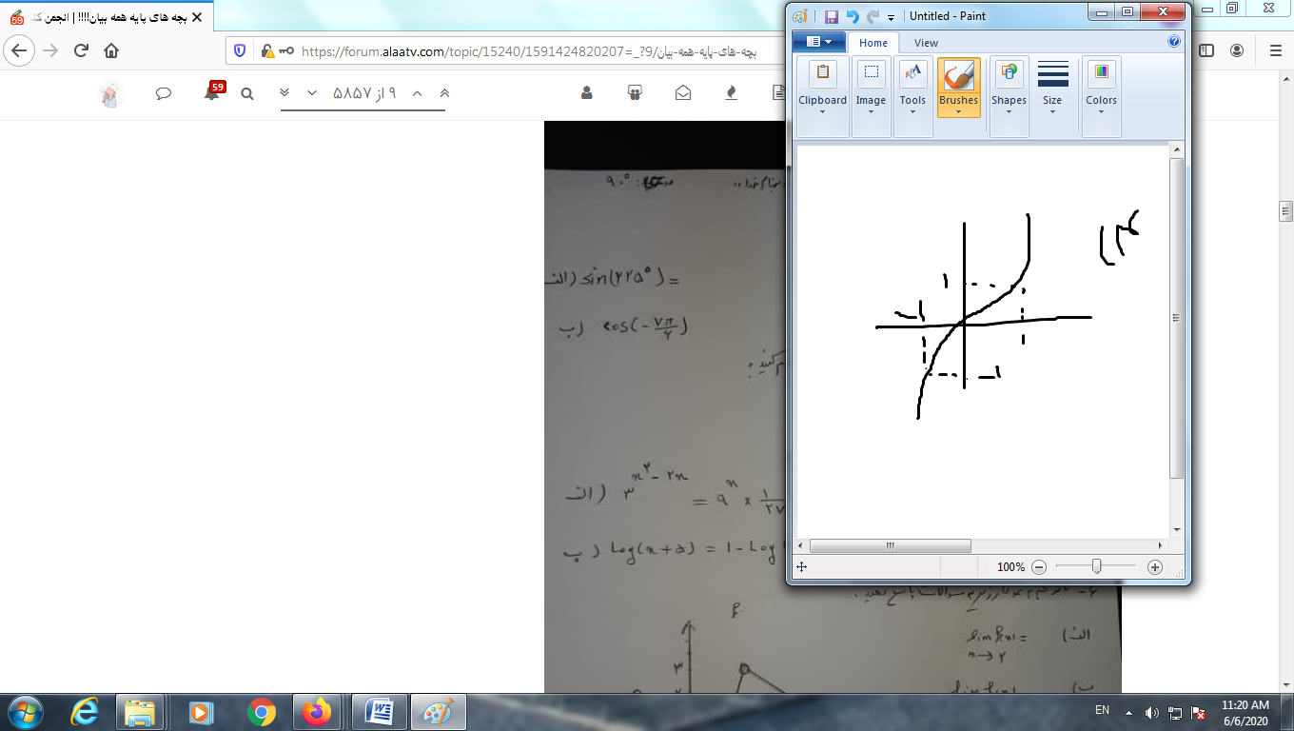Click the forum open-envelope icon
1294x731 pixels.
[x=682, y=93]
